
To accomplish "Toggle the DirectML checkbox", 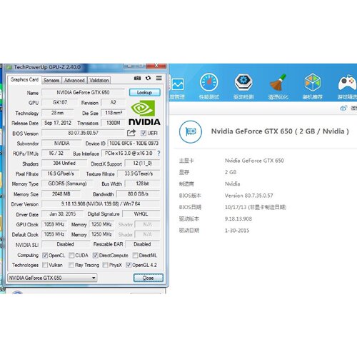I will (x=135, y=256).
